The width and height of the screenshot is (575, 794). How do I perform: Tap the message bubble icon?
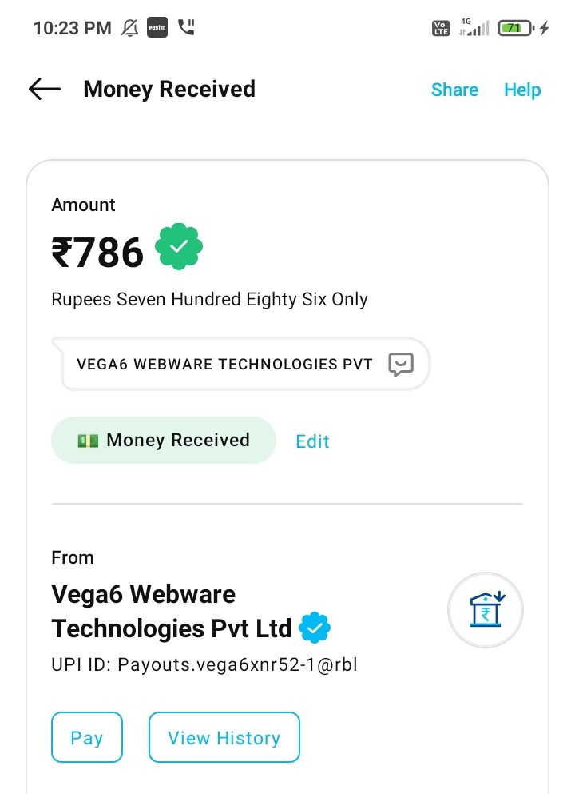click(401, 365)
